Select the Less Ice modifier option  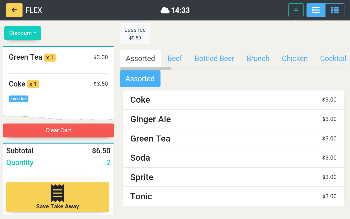coord(135,33)
